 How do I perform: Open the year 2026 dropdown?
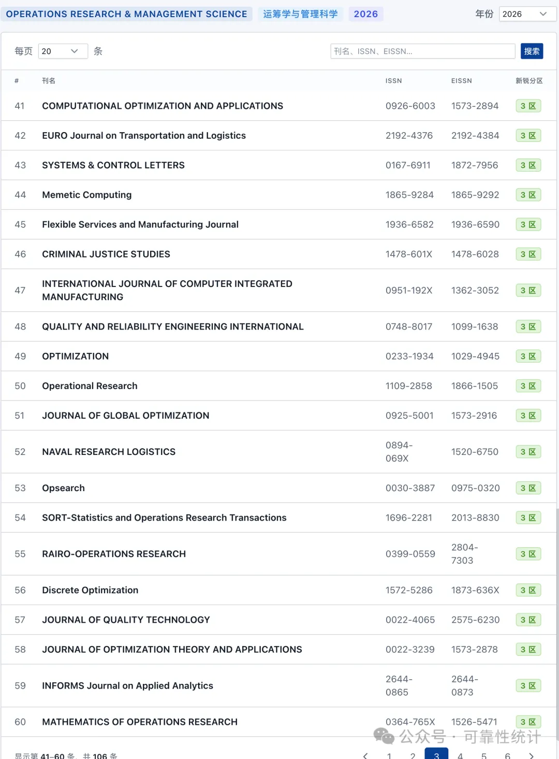[527, 14]
